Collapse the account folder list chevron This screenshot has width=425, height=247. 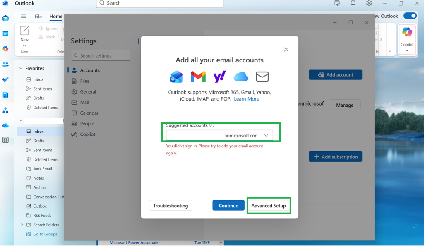[21, 120]
